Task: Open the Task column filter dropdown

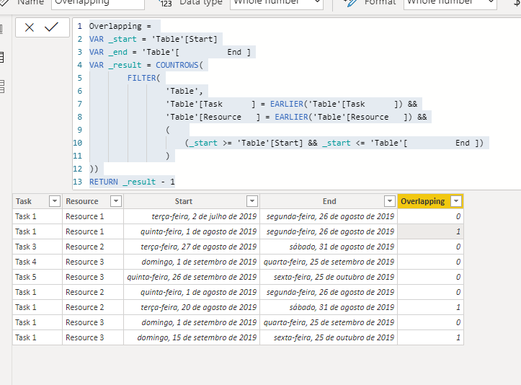Action: [x=55, y=201]
